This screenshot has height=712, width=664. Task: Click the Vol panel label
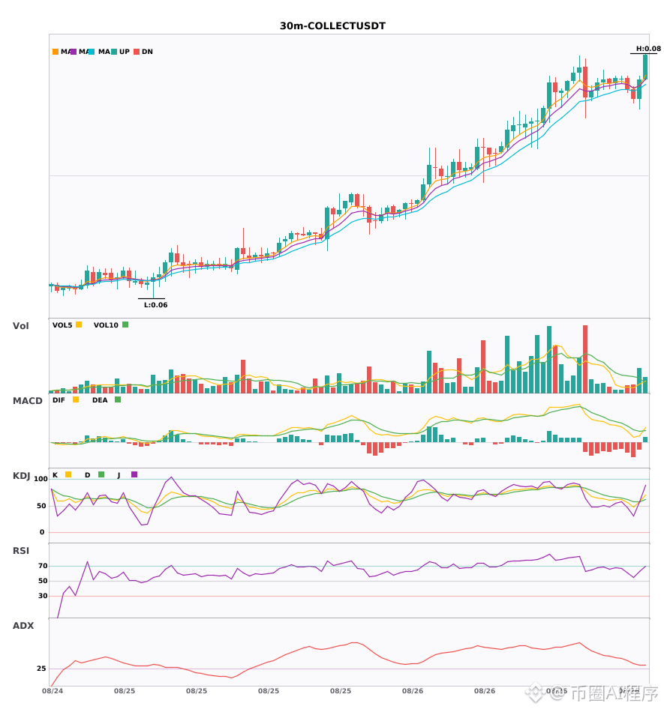[x=20, y=326]
